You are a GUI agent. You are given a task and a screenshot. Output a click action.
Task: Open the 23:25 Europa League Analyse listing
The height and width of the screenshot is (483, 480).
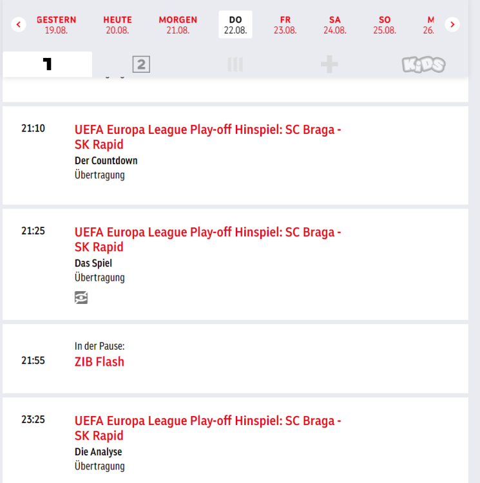point(207,428)
